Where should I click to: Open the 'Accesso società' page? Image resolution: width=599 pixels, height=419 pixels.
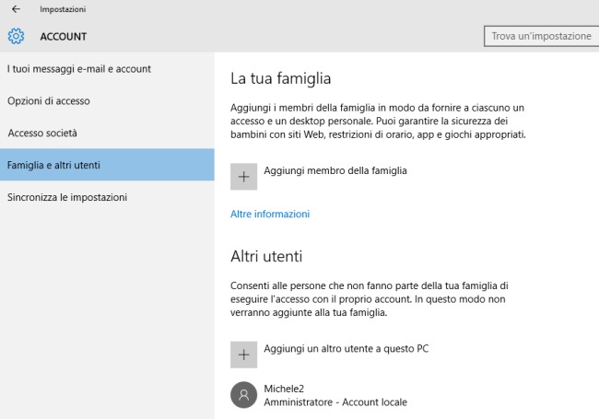click(42, 133)
